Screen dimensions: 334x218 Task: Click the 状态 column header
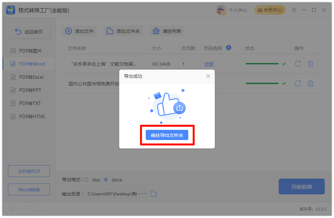250,48
